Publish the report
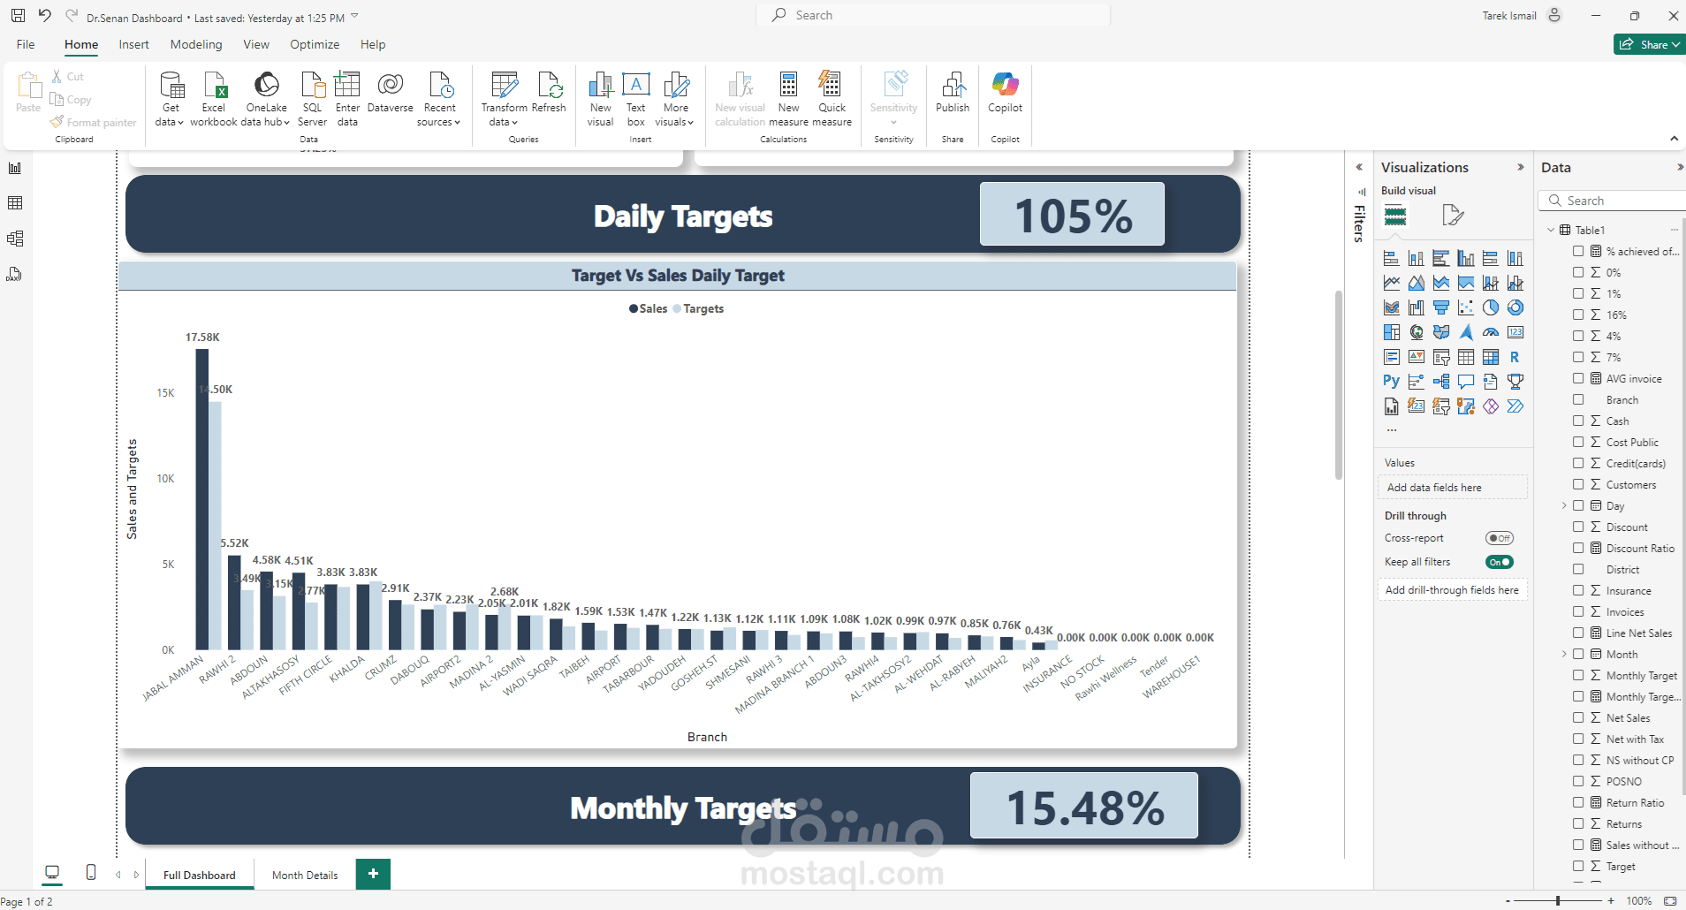Viewport: 1686px width, 910px height. point(953,93)
